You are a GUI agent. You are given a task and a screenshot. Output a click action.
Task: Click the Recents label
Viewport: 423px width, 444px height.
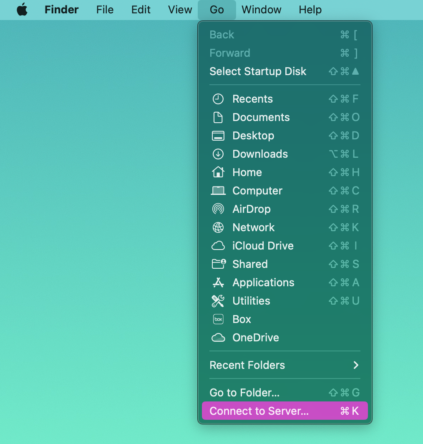pos(252,99)
